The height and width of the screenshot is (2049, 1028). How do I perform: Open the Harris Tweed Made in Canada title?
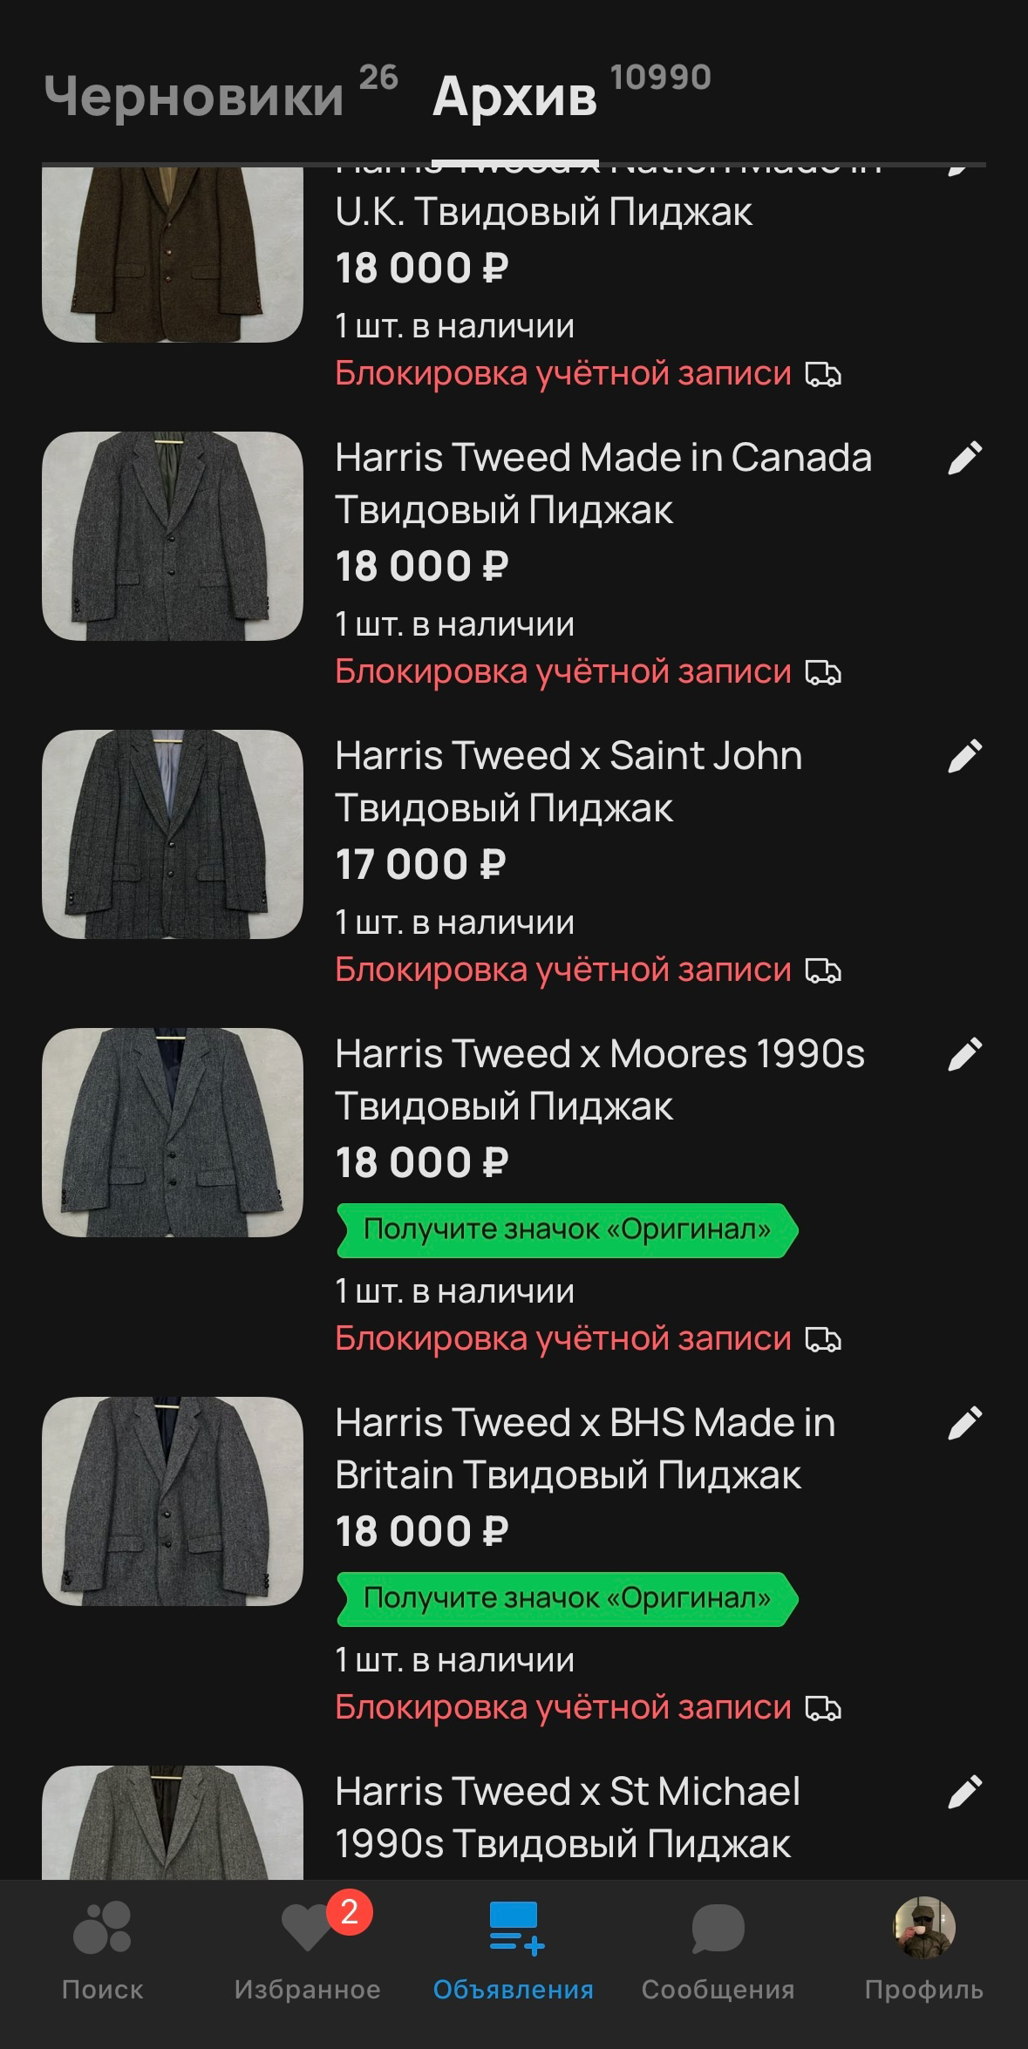click(603, 483)
